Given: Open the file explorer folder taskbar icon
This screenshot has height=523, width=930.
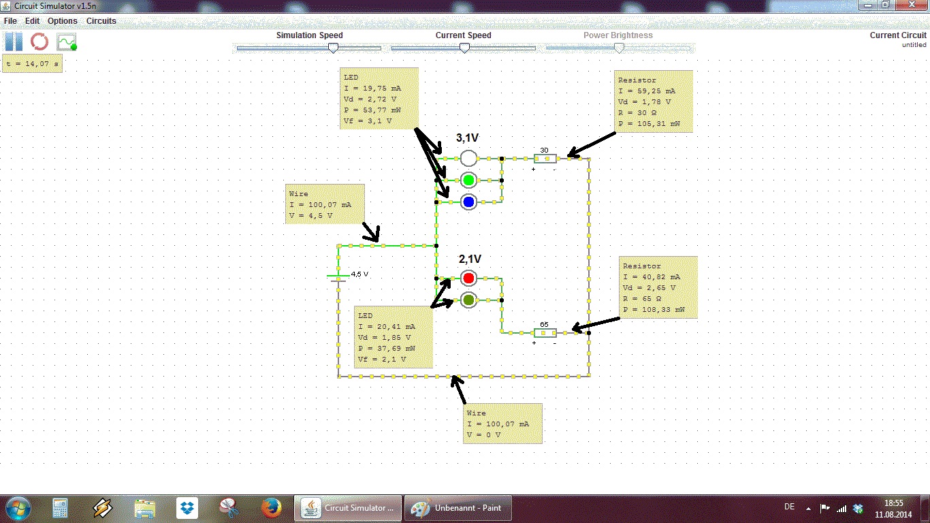Looking at the screenshot, I should coord(145,508).
